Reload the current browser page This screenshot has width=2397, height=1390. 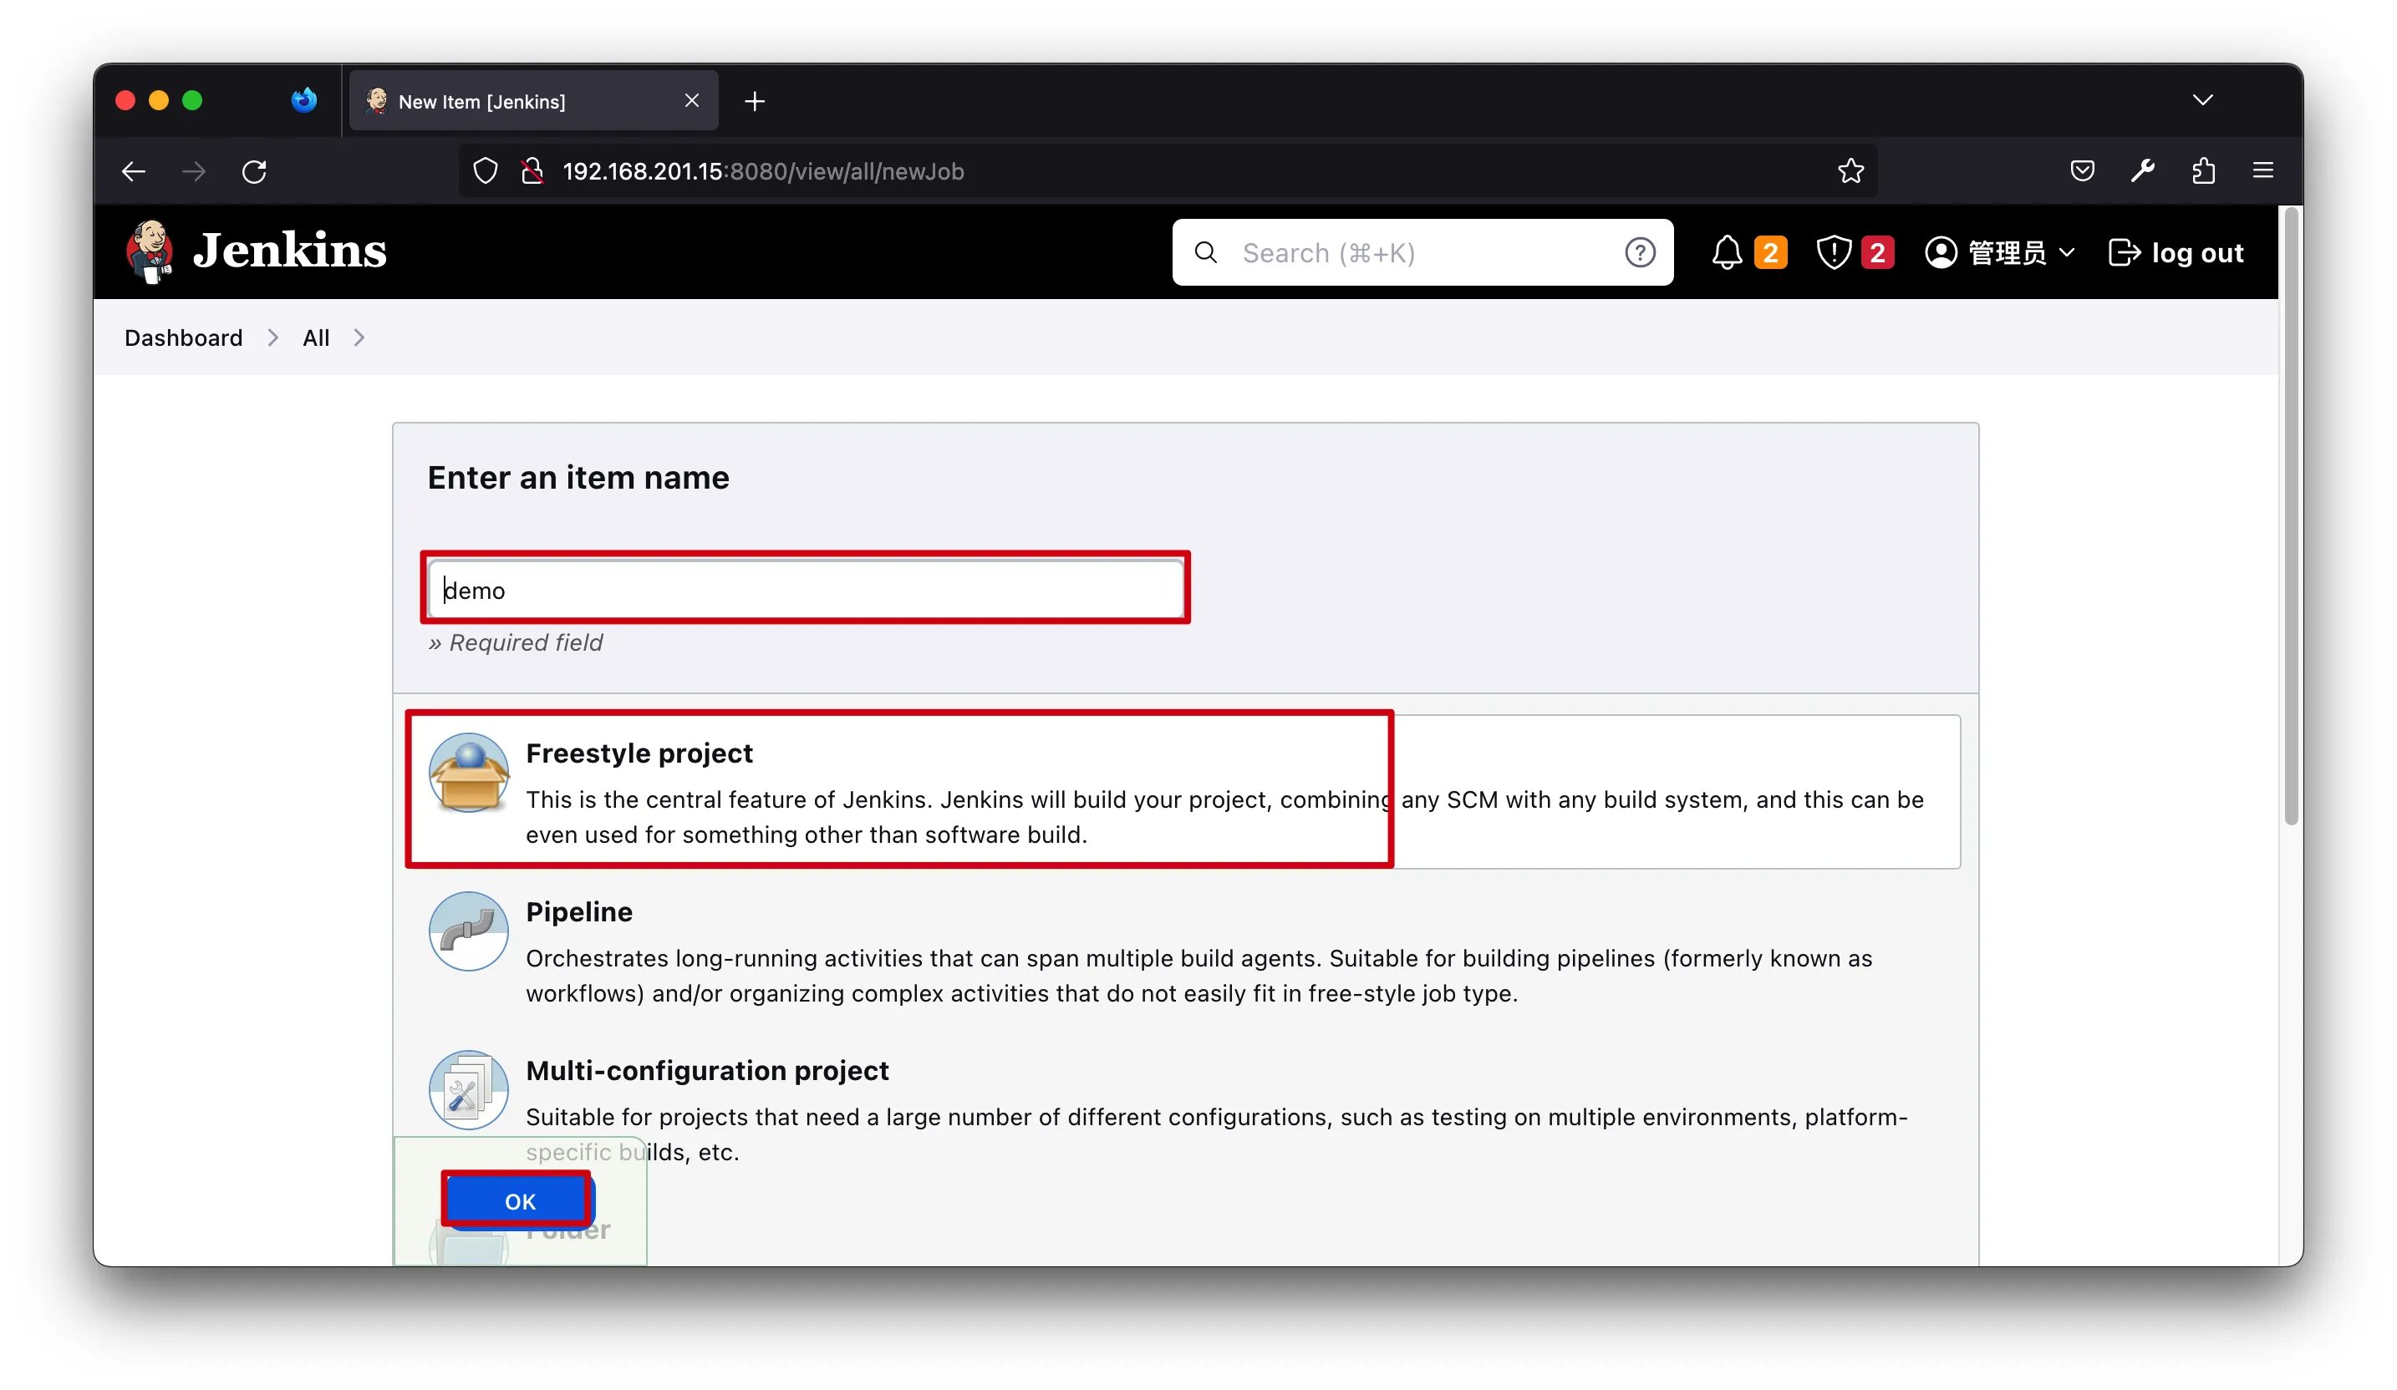(x=254, y=171)
